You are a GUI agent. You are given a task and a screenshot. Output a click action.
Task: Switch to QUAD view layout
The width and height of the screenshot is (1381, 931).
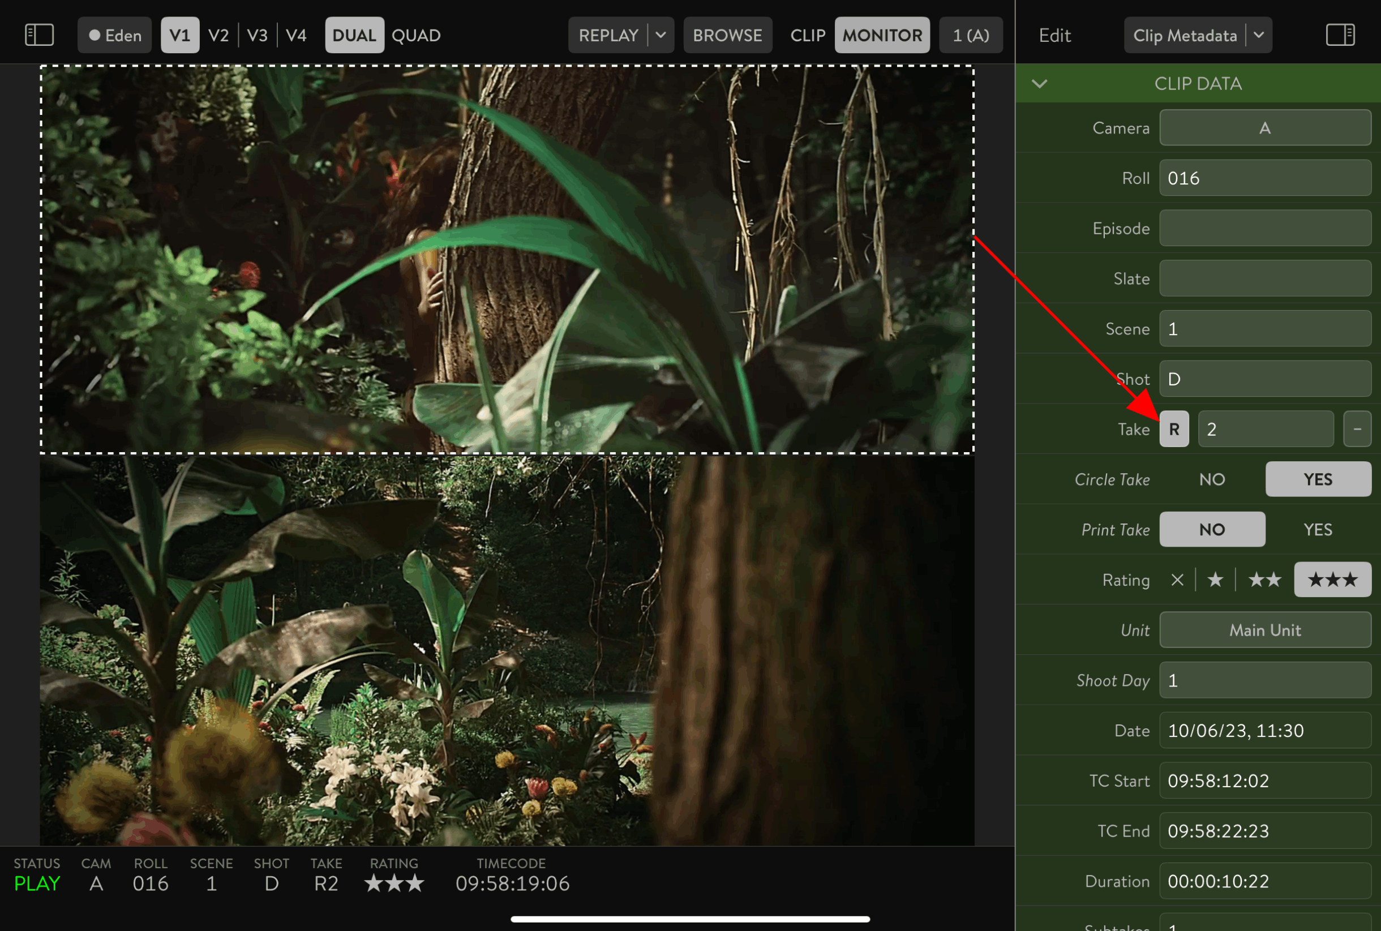[x=415, y=35]
